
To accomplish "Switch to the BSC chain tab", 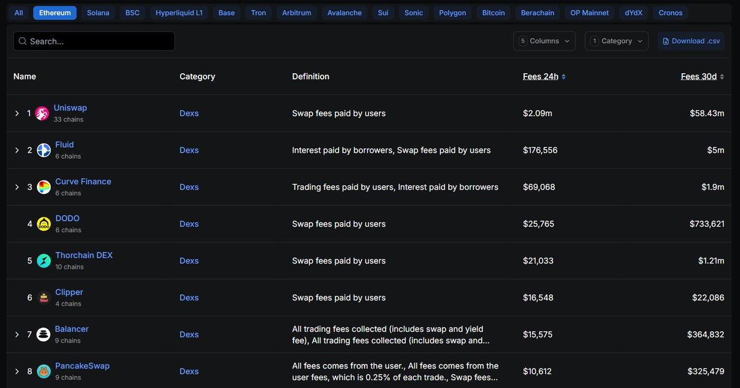I will click(x=133, y=13).
